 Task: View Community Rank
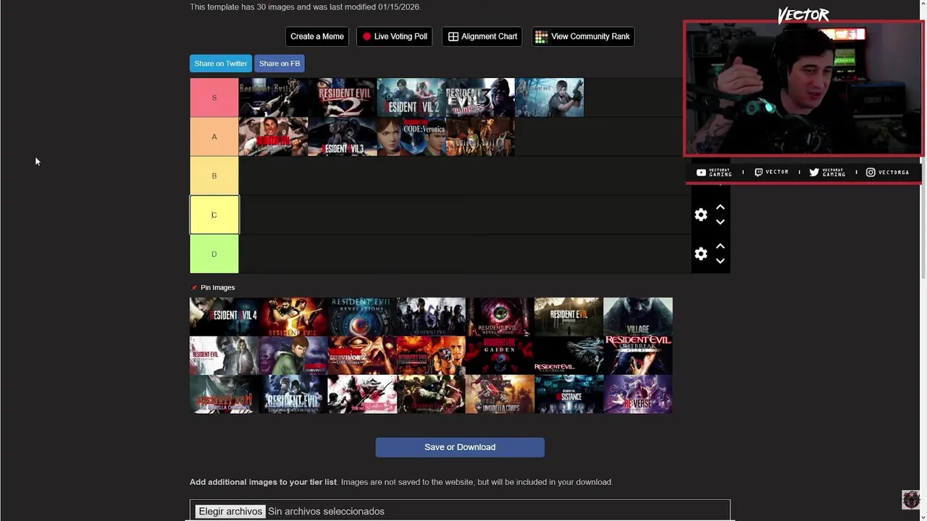[583, 36]
